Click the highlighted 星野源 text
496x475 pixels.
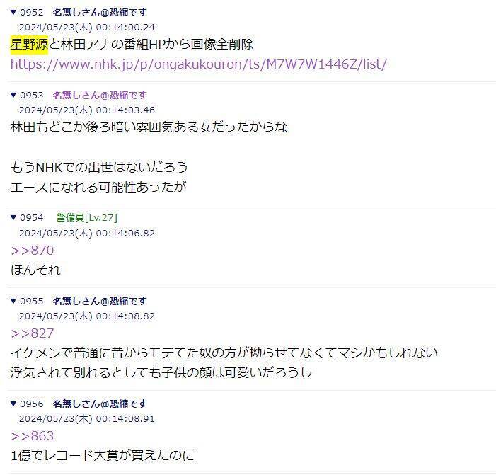click(29, 45)
